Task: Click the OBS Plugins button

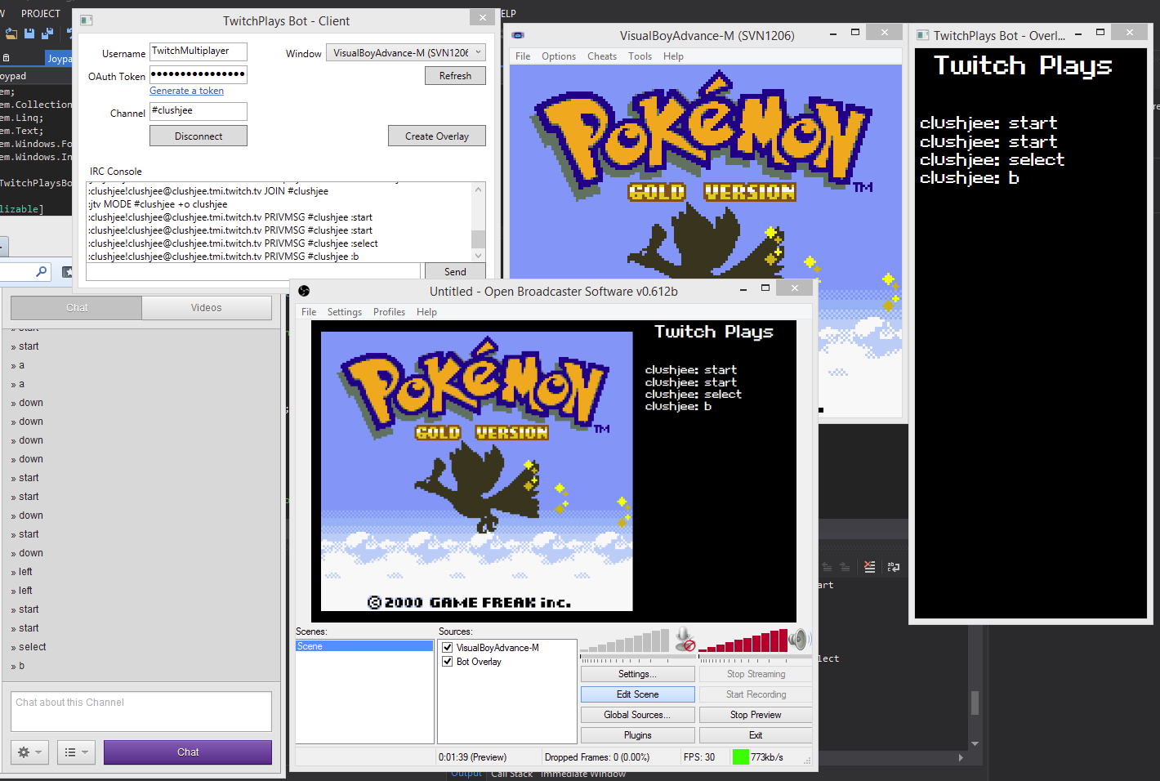Action: [x=637, y=735]
